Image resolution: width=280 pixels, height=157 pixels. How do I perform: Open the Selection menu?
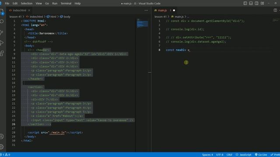point(27,3)
